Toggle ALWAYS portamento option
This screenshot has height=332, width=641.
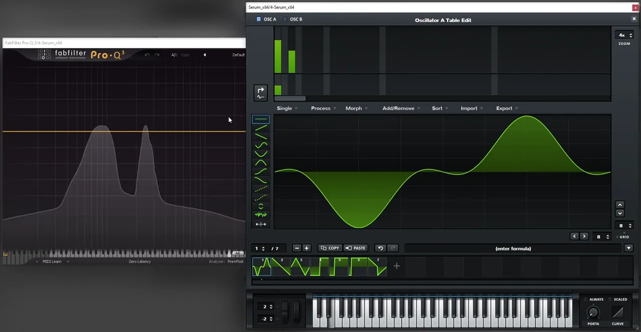tap(593, 299)
